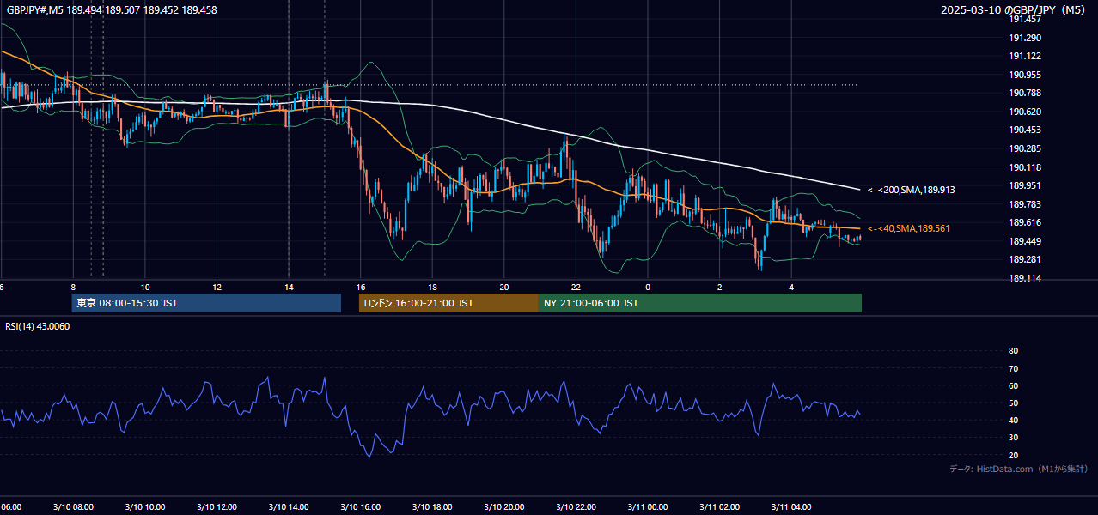Click the 40 SMA label showing 189.561
Image resolution: width=1098 pixels, height=515 pixels.
(909, 228)
